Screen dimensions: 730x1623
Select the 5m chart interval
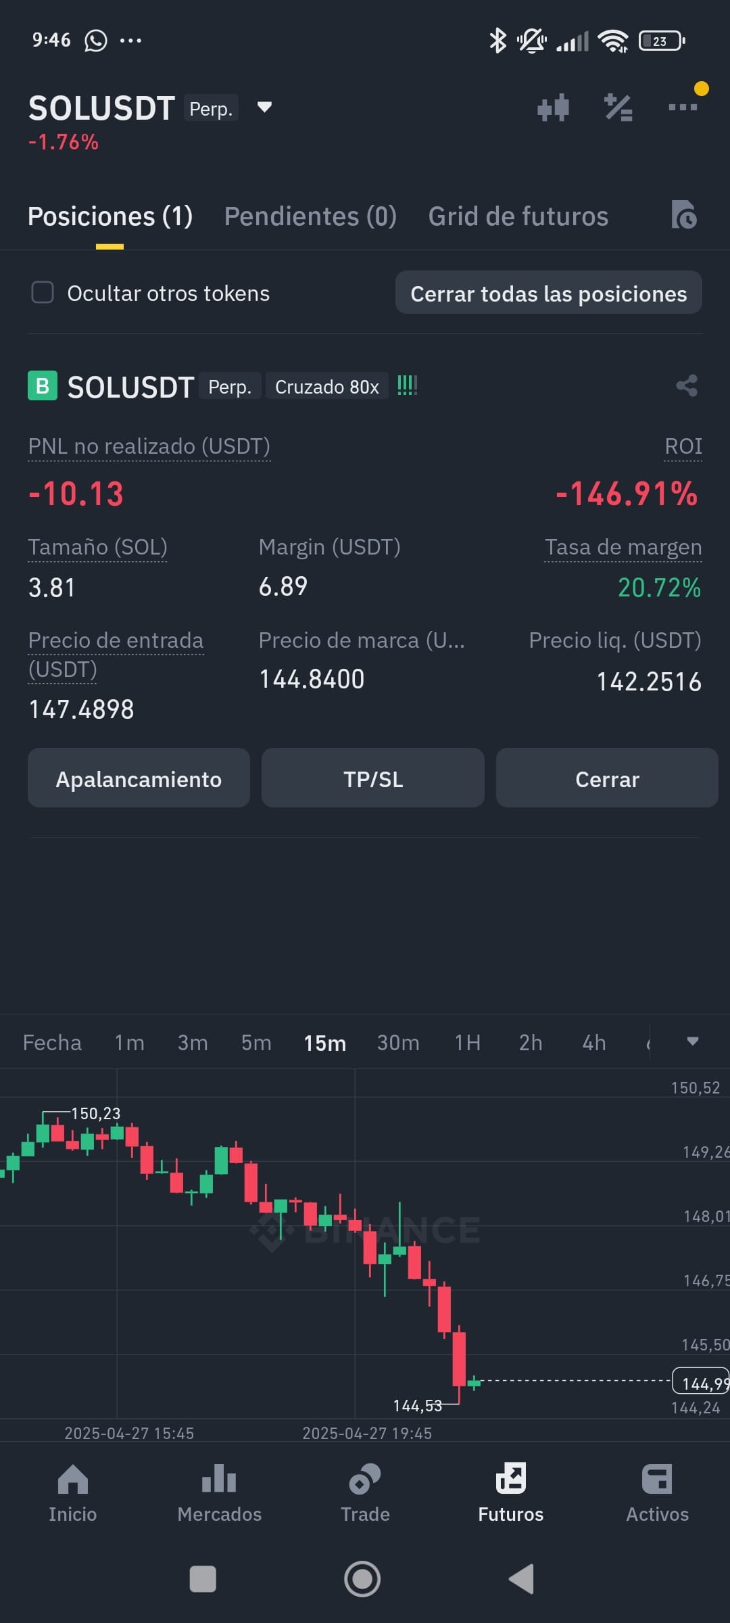(x=256, y=1043)
